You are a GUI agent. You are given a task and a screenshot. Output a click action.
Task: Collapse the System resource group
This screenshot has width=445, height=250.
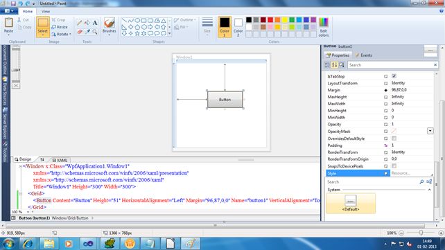429,190
